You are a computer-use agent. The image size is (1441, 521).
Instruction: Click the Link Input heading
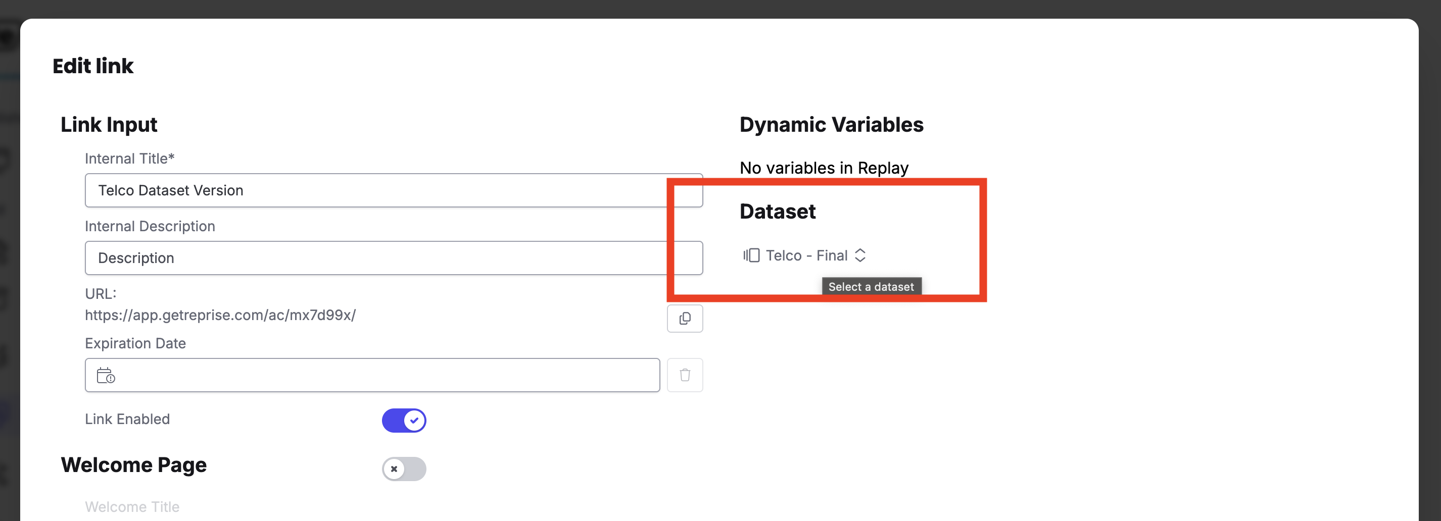[109, 125]
